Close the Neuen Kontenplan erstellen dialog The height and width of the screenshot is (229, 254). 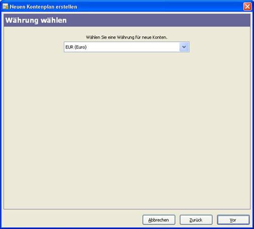click(247, 7)
